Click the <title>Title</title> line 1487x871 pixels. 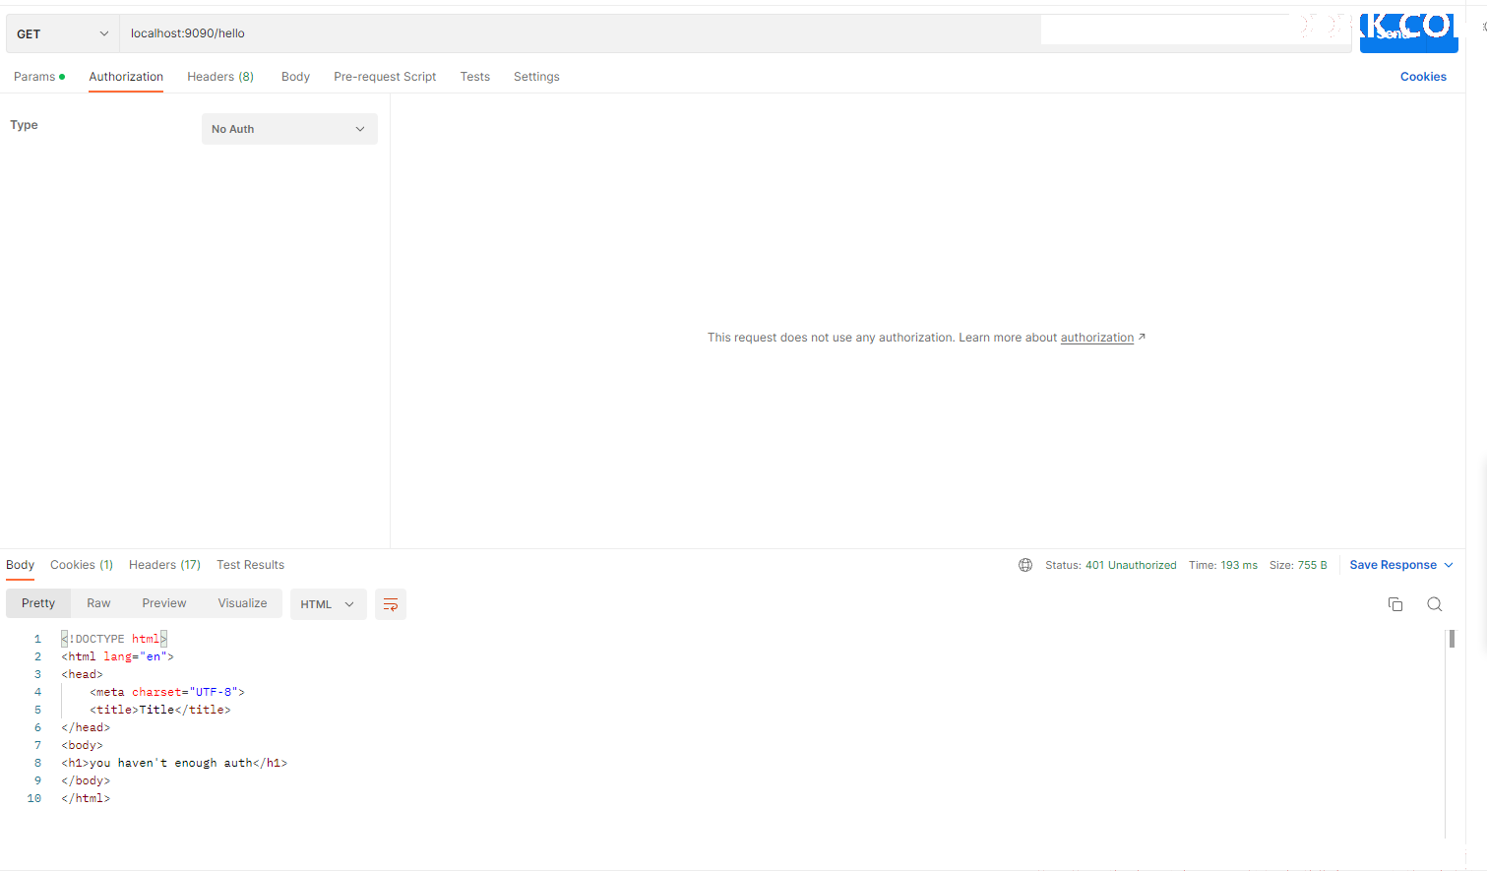point(160,710)
